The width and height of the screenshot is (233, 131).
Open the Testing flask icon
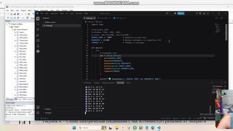click(38, 46)
